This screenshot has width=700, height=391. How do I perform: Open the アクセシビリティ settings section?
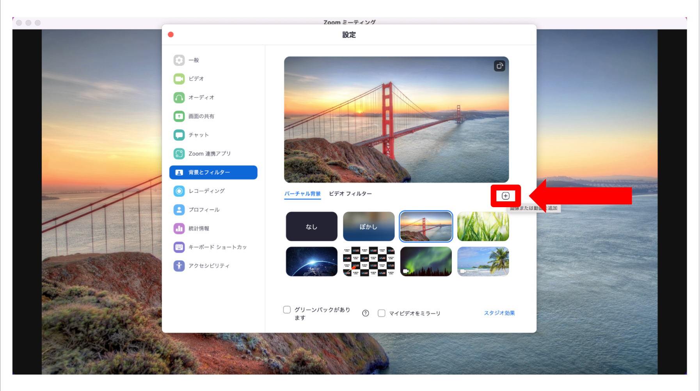[213, 266]
